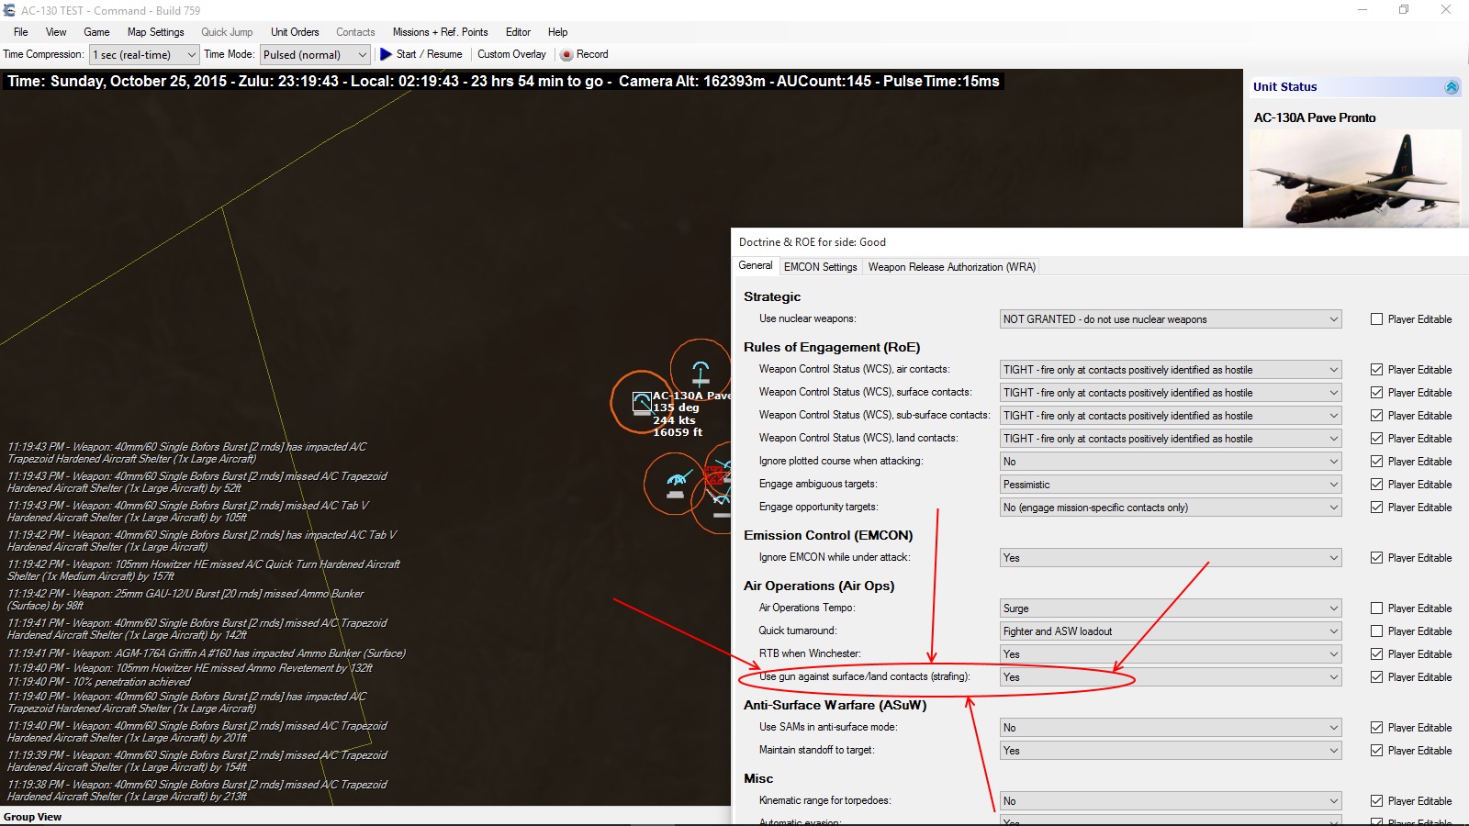Open the Contacts menu
Image resolution: width=1469 pixels, height=826 pixels.
(355, 32)
